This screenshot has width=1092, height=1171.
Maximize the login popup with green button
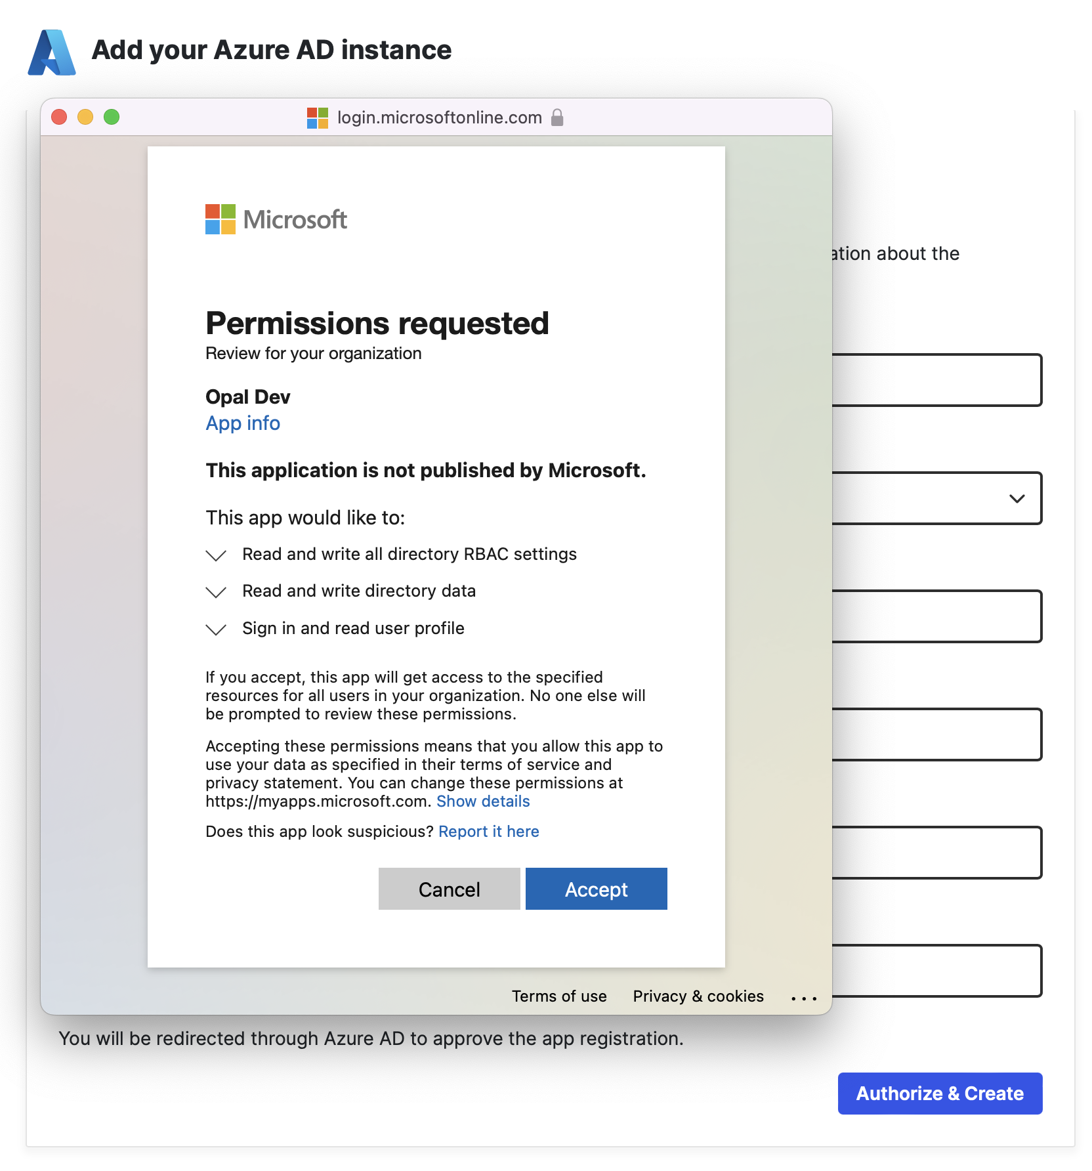pyautogui.click(x=112, y=117)
